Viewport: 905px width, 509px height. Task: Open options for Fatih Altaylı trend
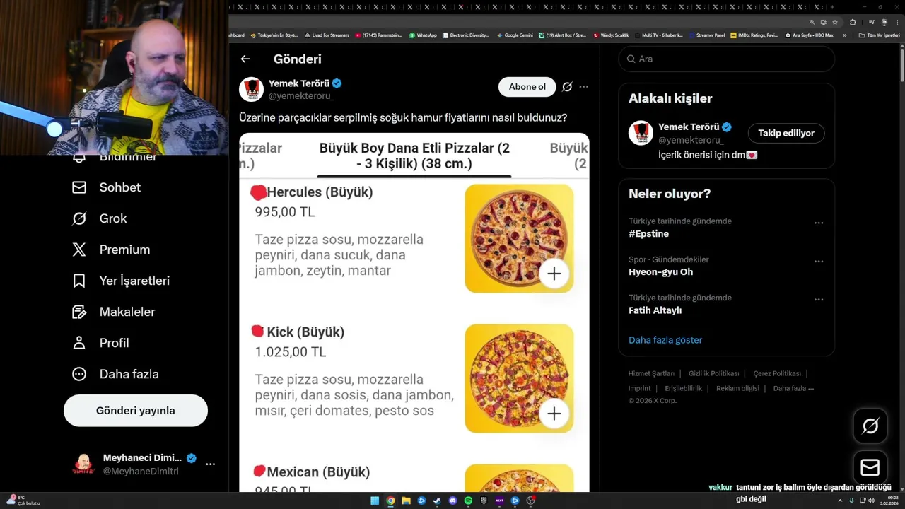point(819,299)
